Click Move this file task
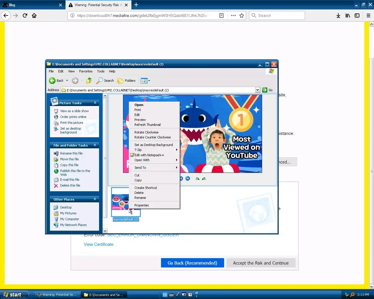This screenshot has height=299, width=374. click(x=69, y=159)
